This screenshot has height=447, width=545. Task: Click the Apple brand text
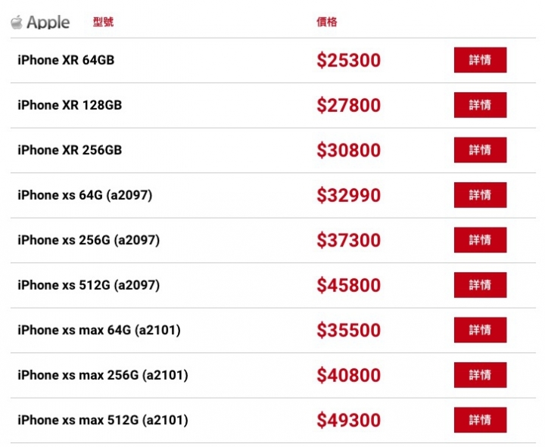pos(48,23)
